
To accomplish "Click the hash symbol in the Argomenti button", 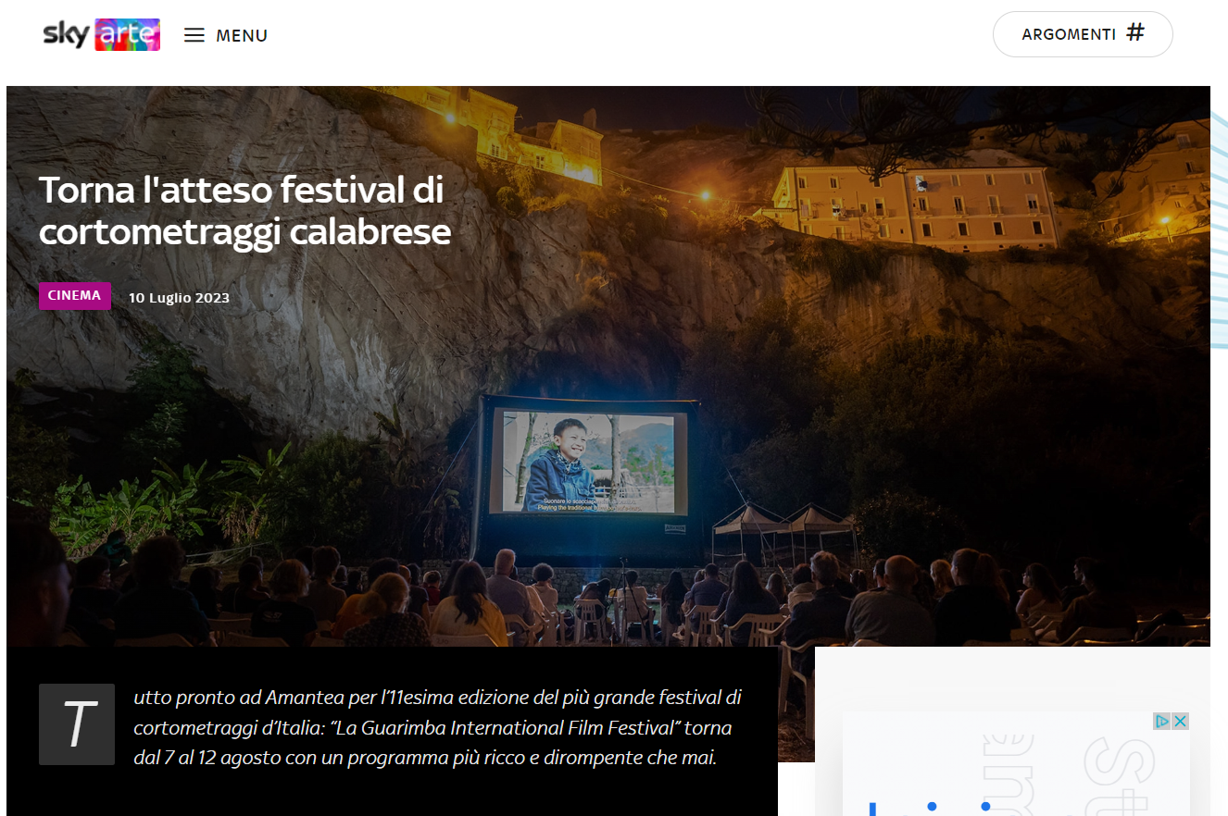I will click(1135, 33).
